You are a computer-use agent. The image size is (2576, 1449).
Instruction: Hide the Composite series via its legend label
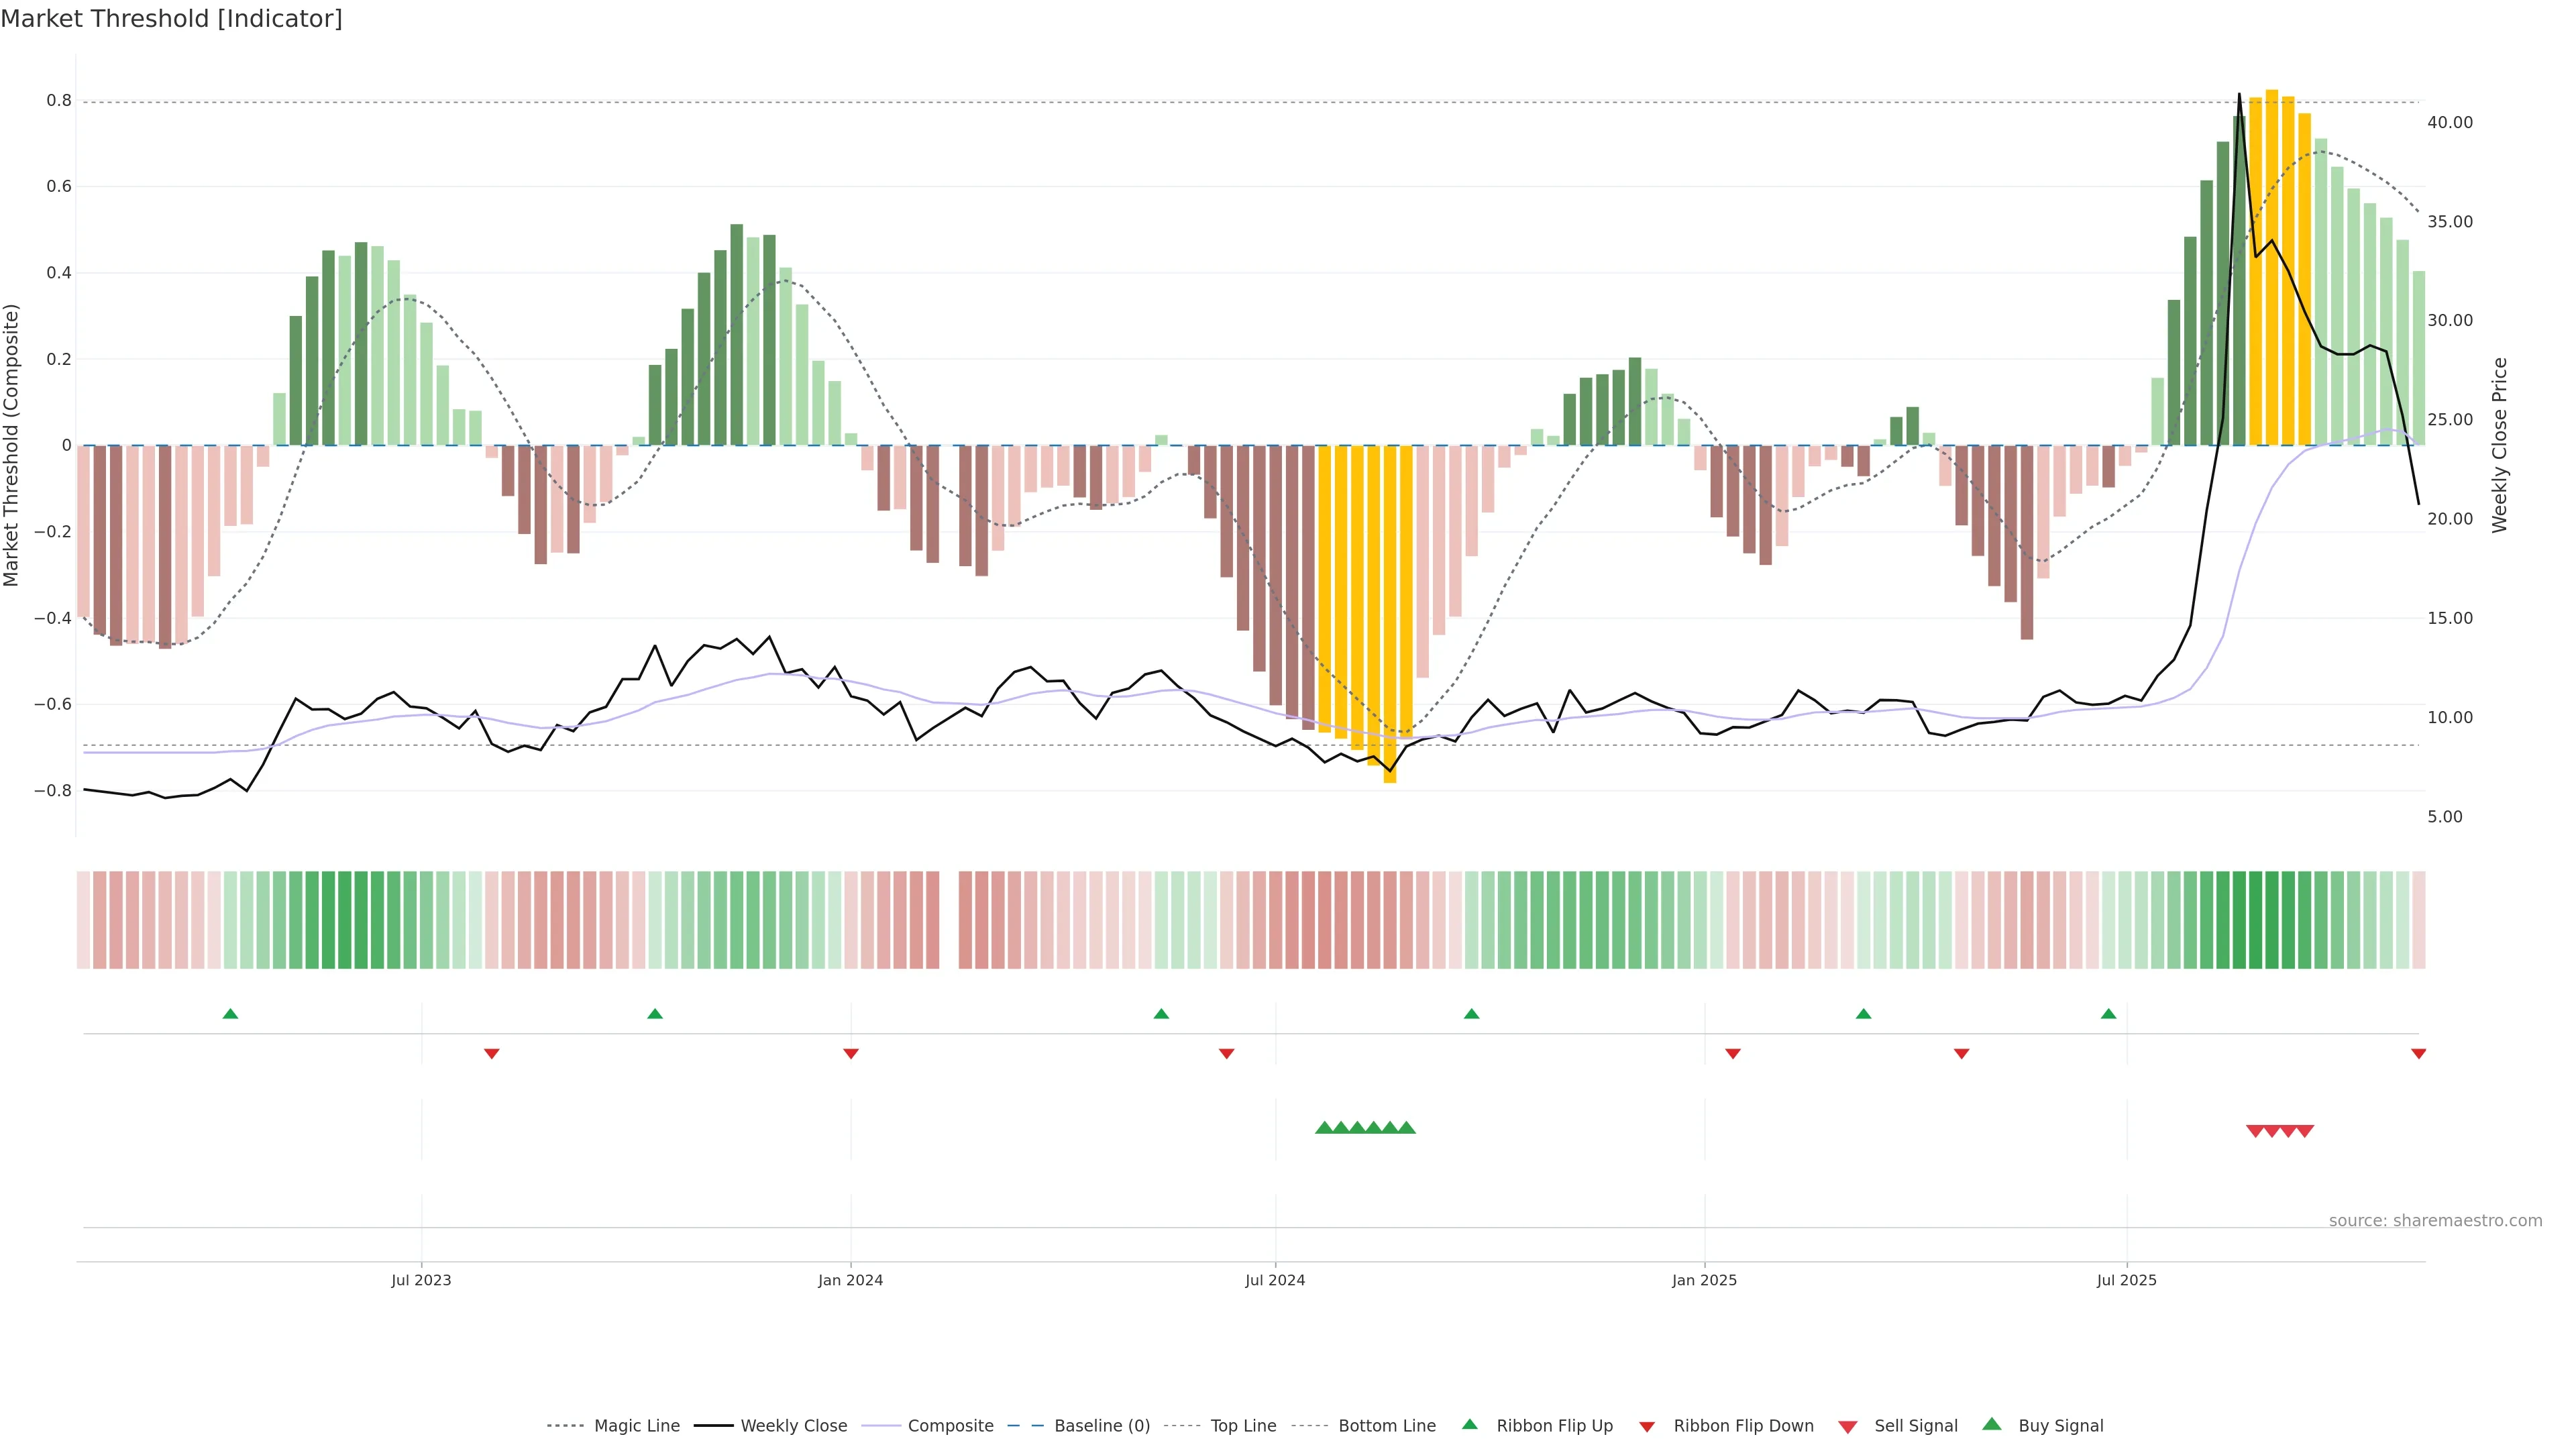[x=950, y=1426]
